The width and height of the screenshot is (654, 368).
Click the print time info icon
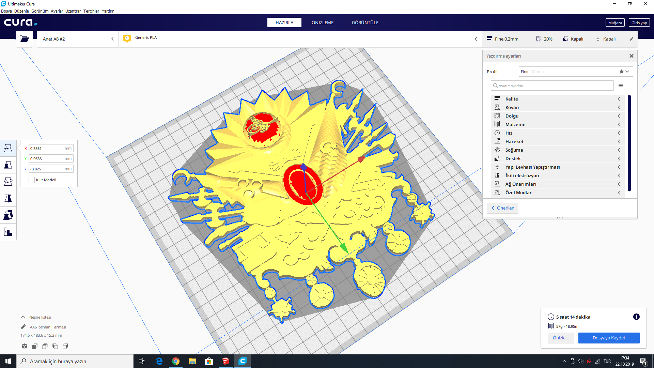(x=636, y=317)
